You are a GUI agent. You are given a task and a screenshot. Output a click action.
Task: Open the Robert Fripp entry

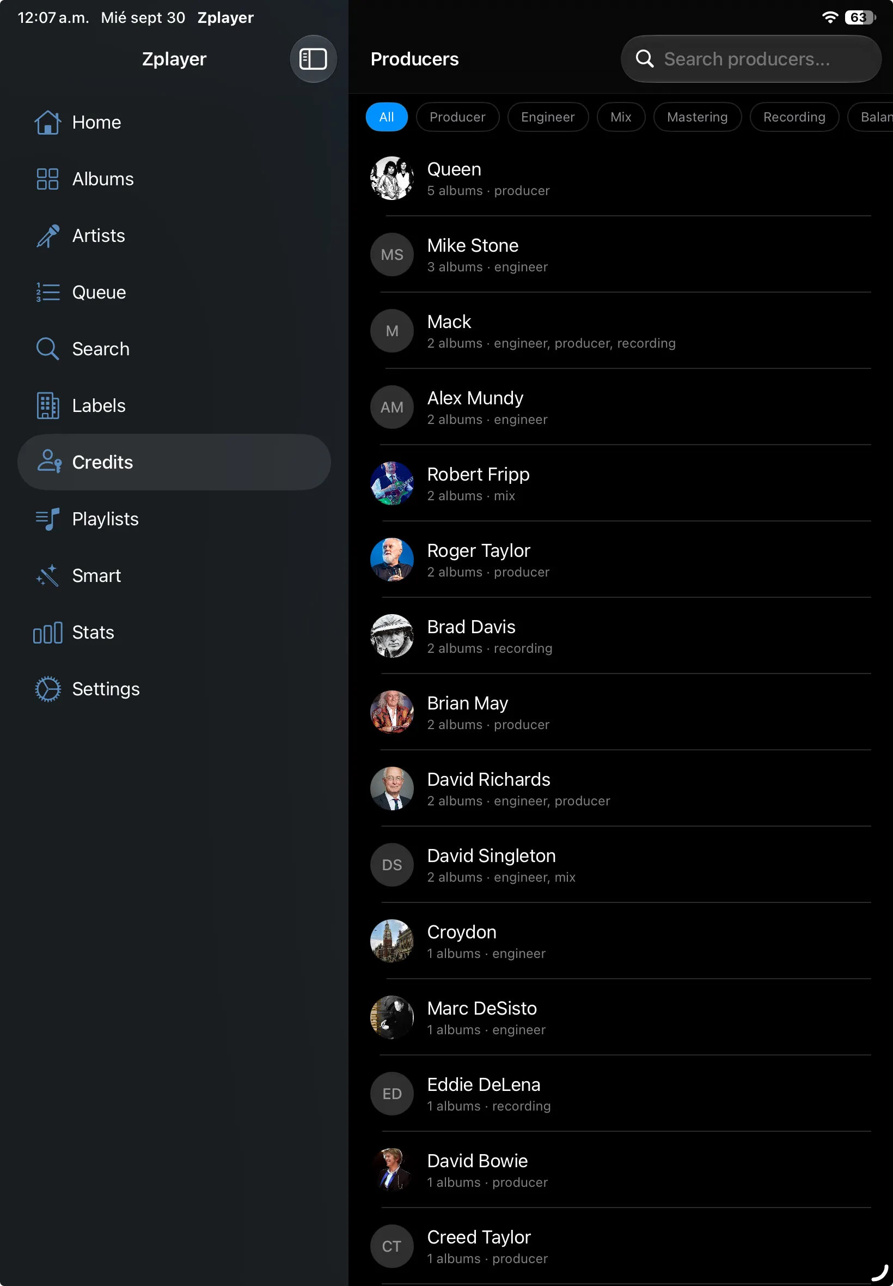(x=620, y=483)
